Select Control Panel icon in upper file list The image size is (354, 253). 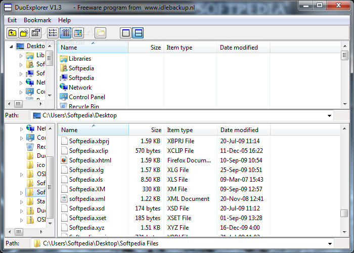click(x=64, y=97)
